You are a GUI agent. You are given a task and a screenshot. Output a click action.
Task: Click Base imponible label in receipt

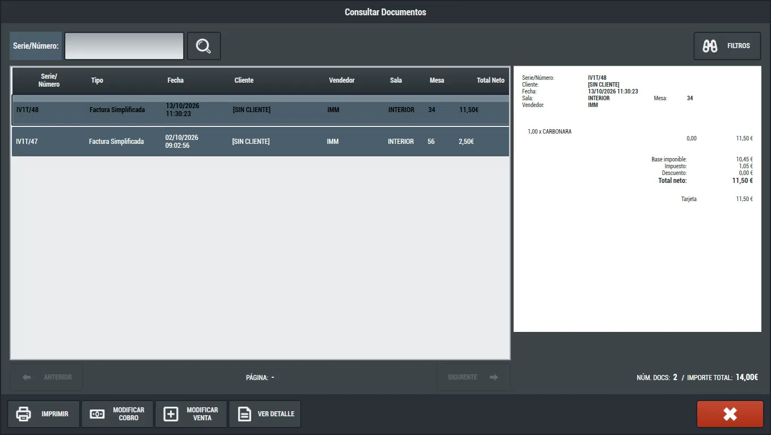669,160
